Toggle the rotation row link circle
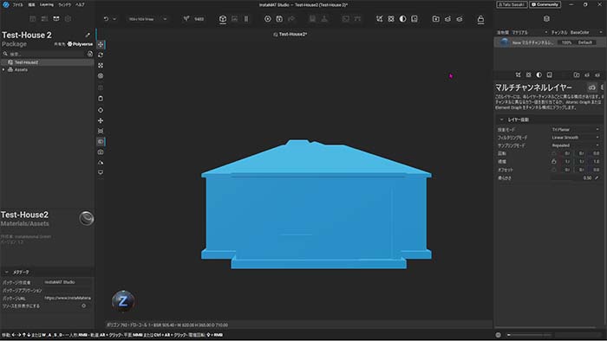 (554, 153)
